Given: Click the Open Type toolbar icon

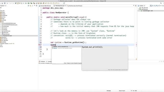Looking at the screenshot, I should (x=44, y=3).
